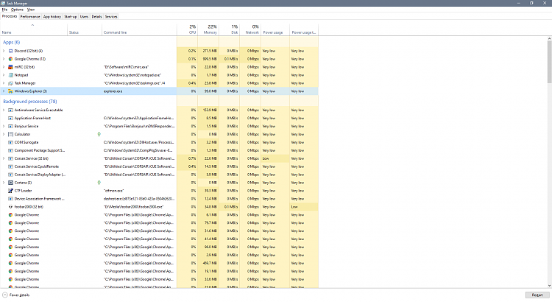Click the Corsair.Service.CpuIdRemote icon
The width and height of the screenshot is (552, 302).
coord(10,166)
